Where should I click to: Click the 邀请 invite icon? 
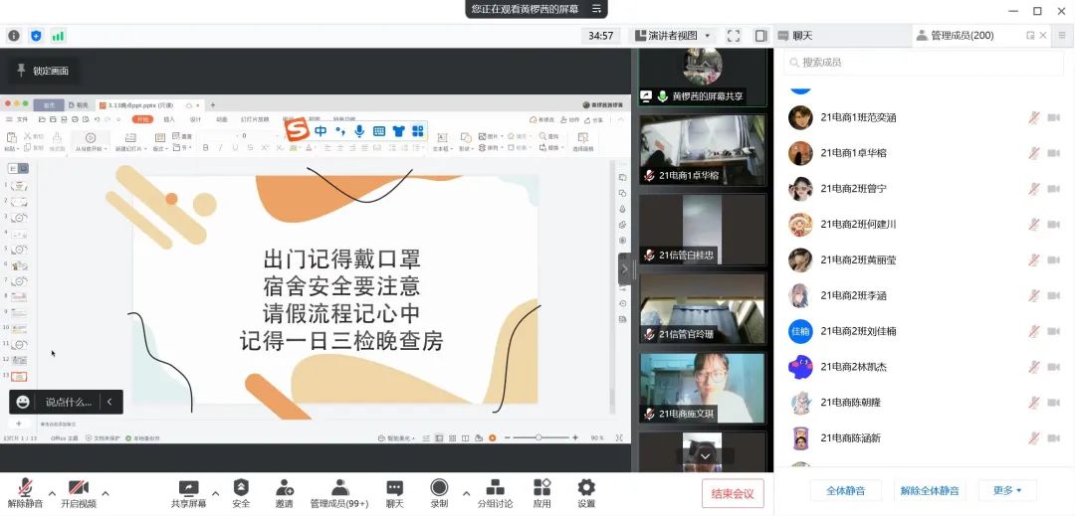[x=285, y=488]
